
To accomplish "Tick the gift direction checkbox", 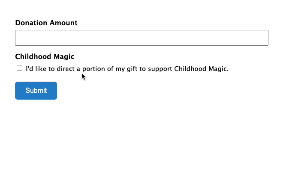I will pyautogui.click(x=19, y=68).
